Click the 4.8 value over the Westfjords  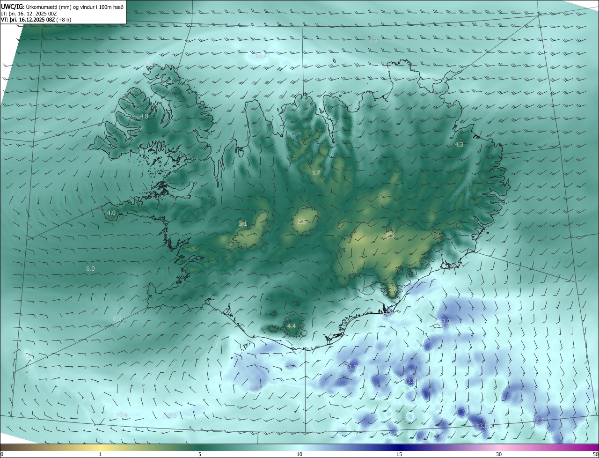click(x=144, y=116)
